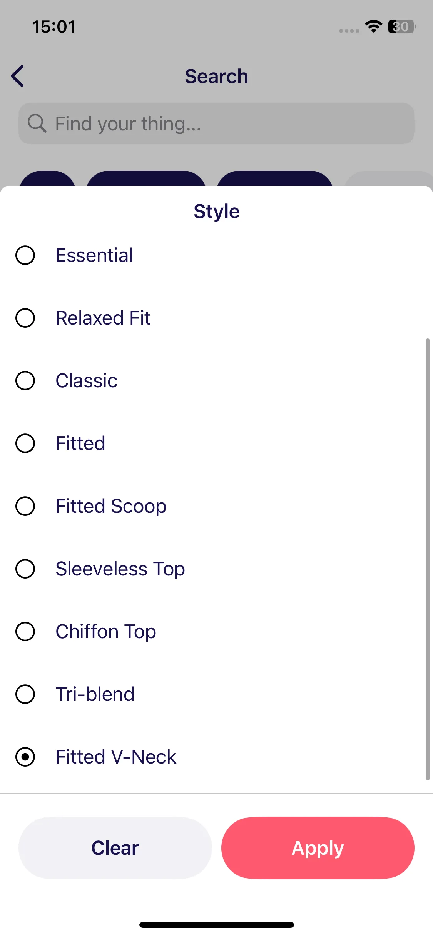Click the style list scrollbar
This screenshot has height=937, width=433.
coord(428,559)
